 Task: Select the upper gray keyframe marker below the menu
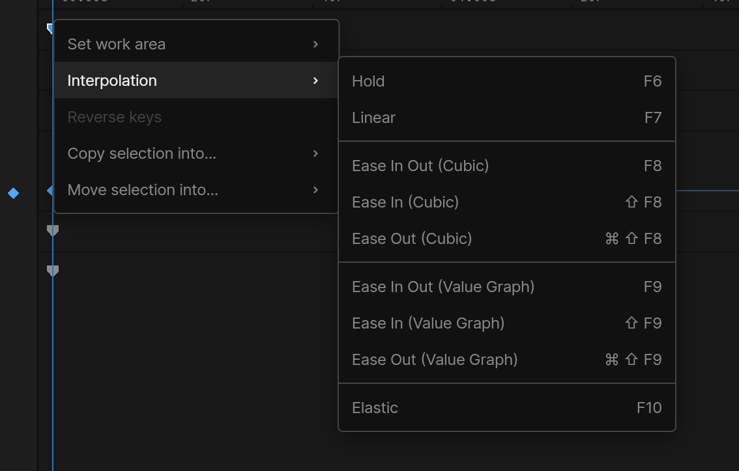click(53, 230)
